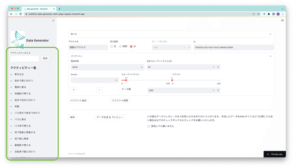The image size is (294, 168).
Task: Click 最寄駅で降りる in activity list
Action: click(23, 145)
